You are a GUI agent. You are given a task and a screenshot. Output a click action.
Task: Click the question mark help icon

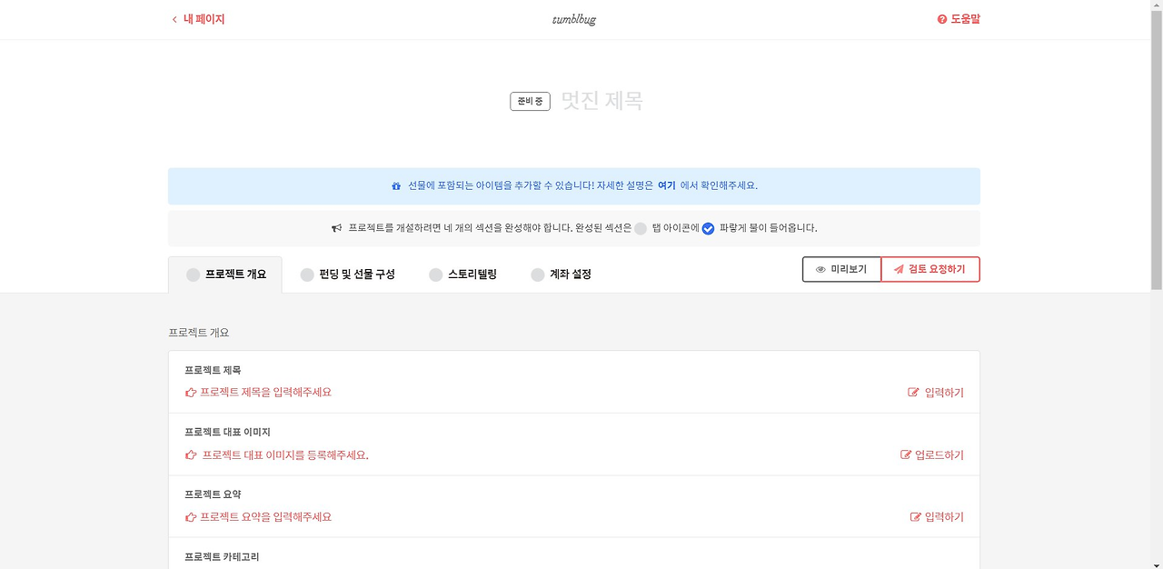point(942,19)
